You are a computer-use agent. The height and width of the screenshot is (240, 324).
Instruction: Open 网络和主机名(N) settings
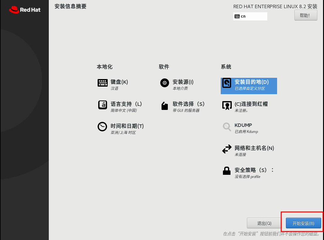[x=254, y=148]
